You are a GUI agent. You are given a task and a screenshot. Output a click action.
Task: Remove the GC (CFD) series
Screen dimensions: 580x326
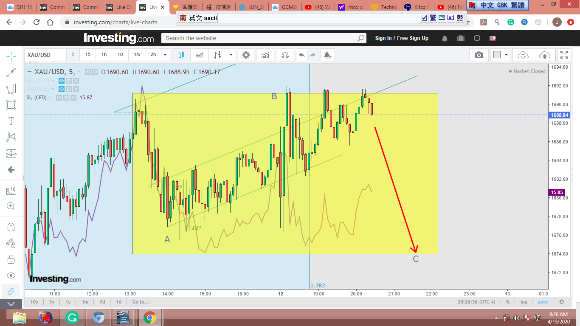pos(76,81)
